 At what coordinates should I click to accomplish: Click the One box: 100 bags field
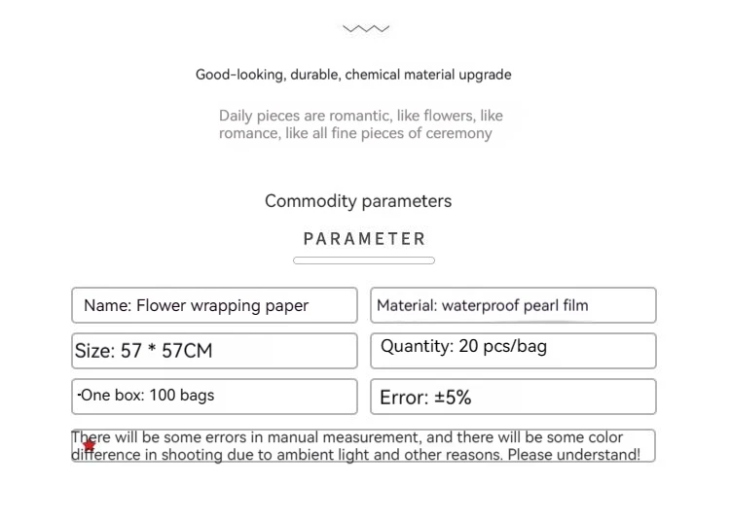click(x=214, y=396)
